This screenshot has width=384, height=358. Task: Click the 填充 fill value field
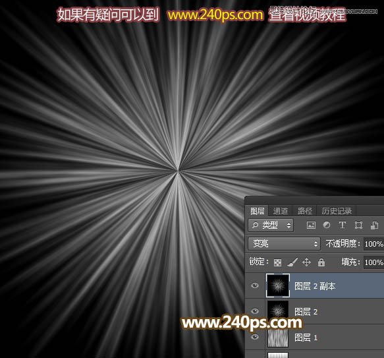[373, 262]
